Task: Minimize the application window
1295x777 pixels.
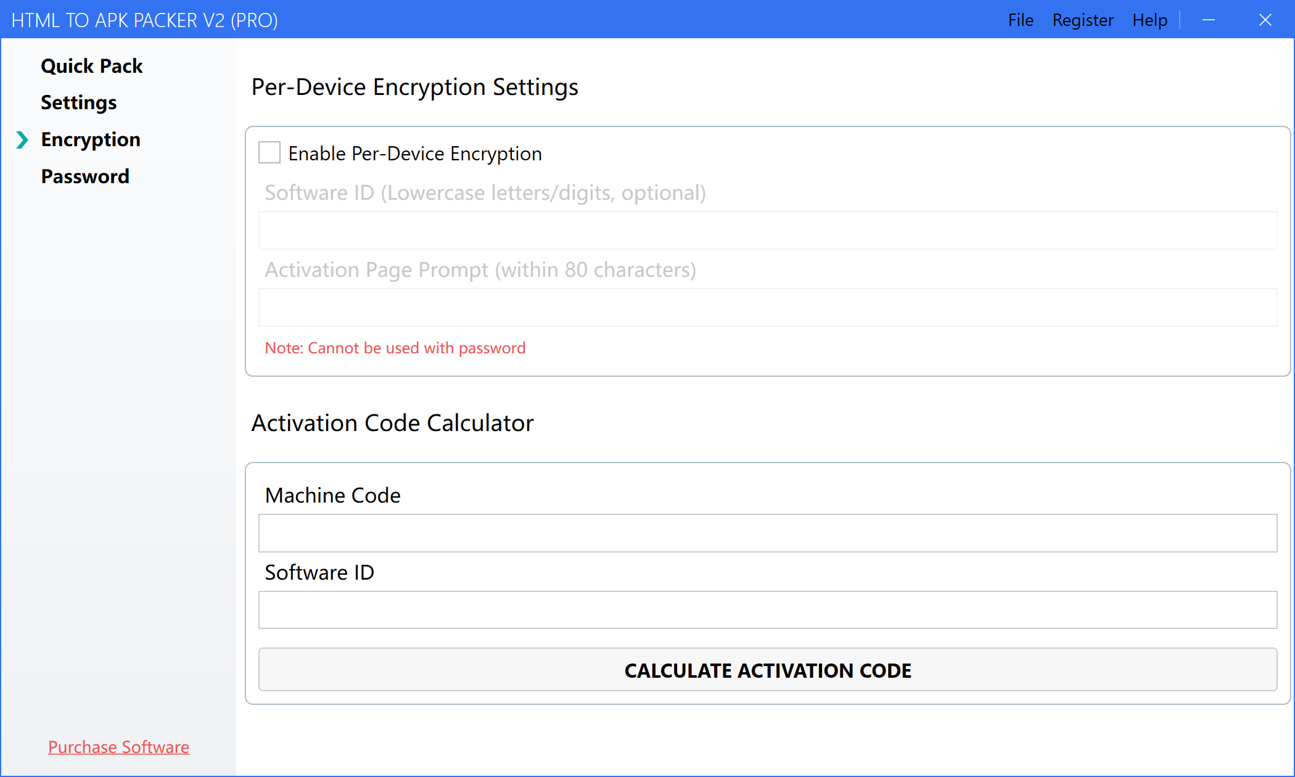Action: coord(1209,20)
